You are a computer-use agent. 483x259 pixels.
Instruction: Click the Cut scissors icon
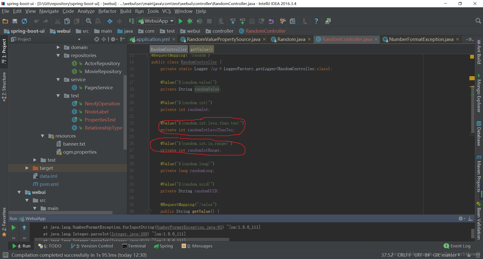pyautogui.click(x=58, y=21)
